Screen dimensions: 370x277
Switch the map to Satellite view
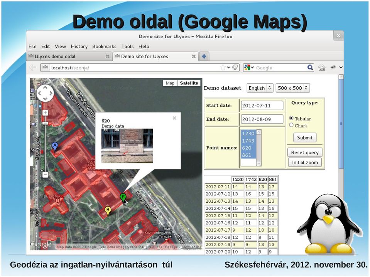(x=189, y=83)
